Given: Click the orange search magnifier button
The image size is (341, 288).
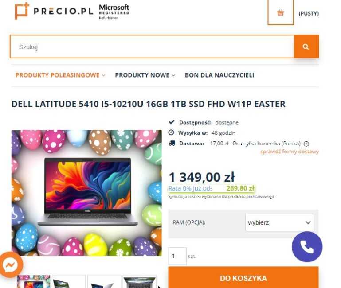Looking at the screenshot, I should (306, 47).
